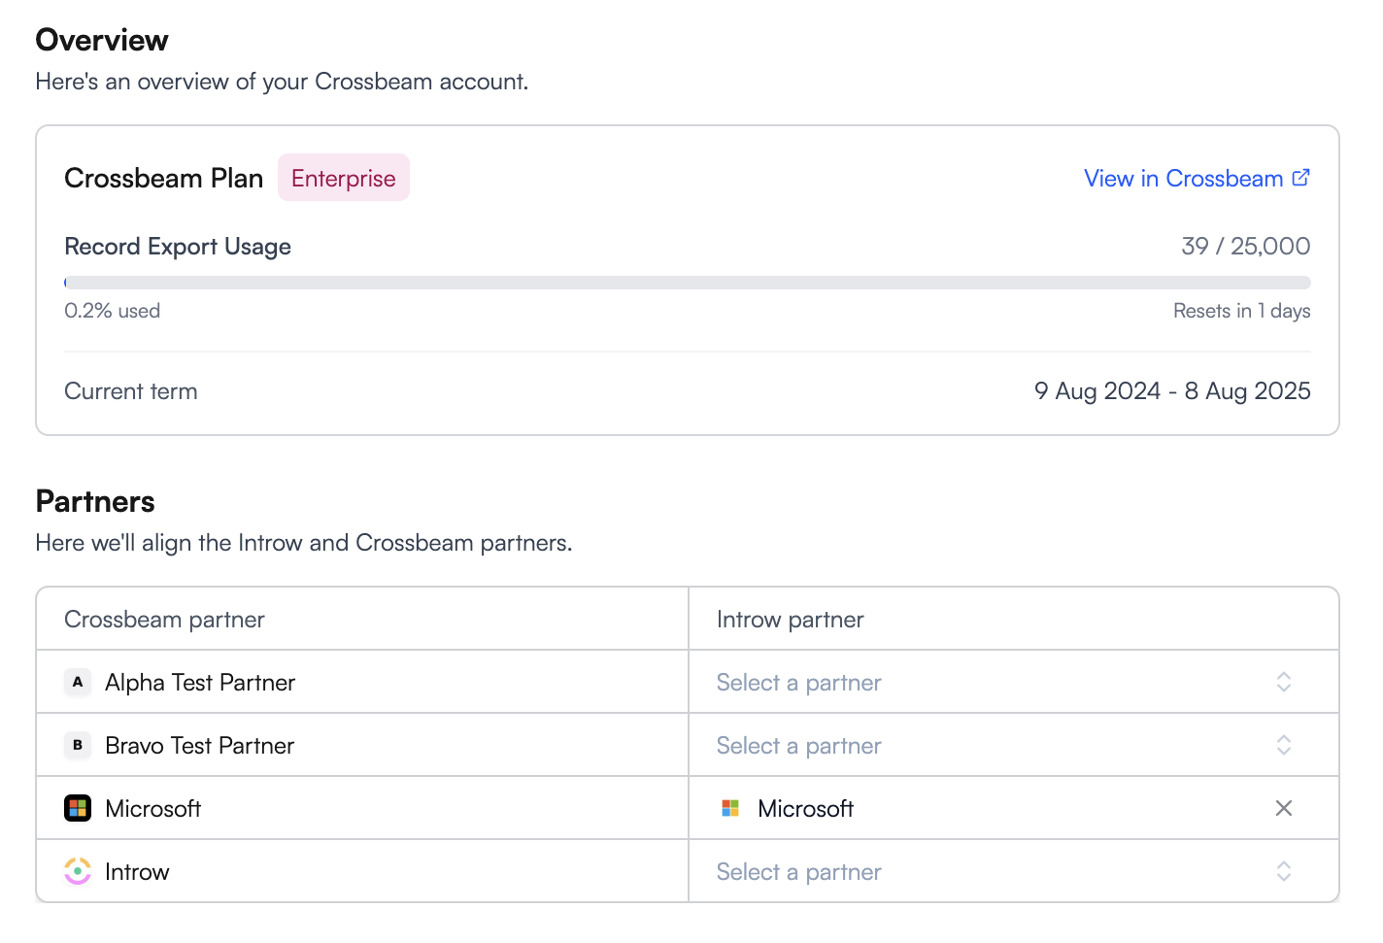Select the Microsoft row in Crossbeam partner column
This screenshot has width=1383, height=943.
point(152,809)
